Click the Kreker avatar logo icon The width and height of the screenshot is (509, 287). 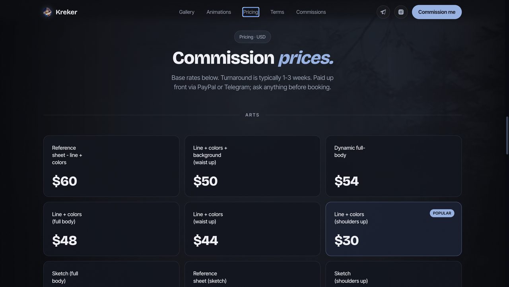point(47,12)
